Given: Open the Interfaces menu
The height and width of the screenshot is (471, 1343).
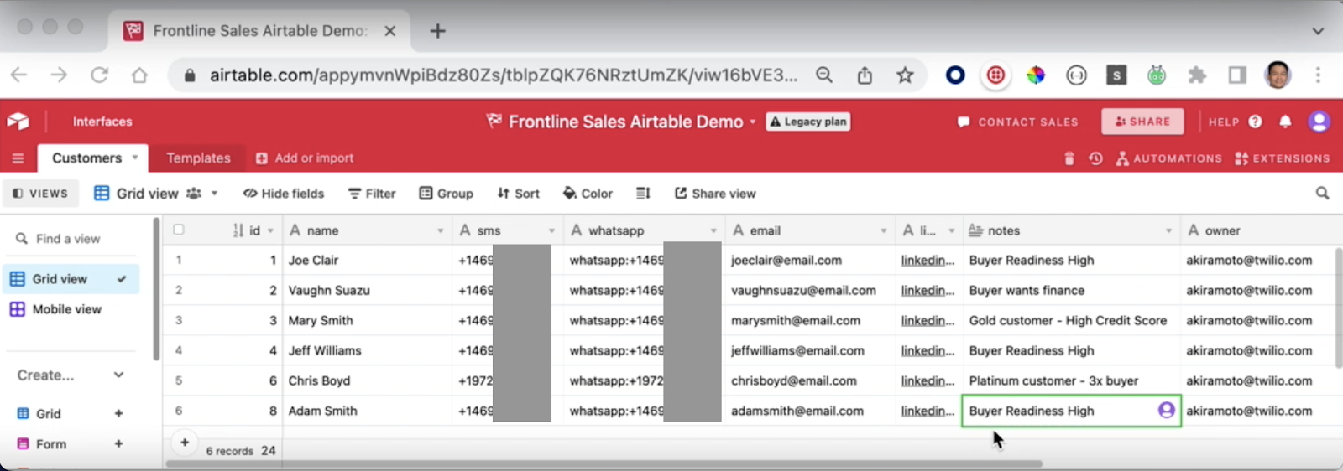Looking at the screenshot, I should pyautogui.click(x=102, y=122).
